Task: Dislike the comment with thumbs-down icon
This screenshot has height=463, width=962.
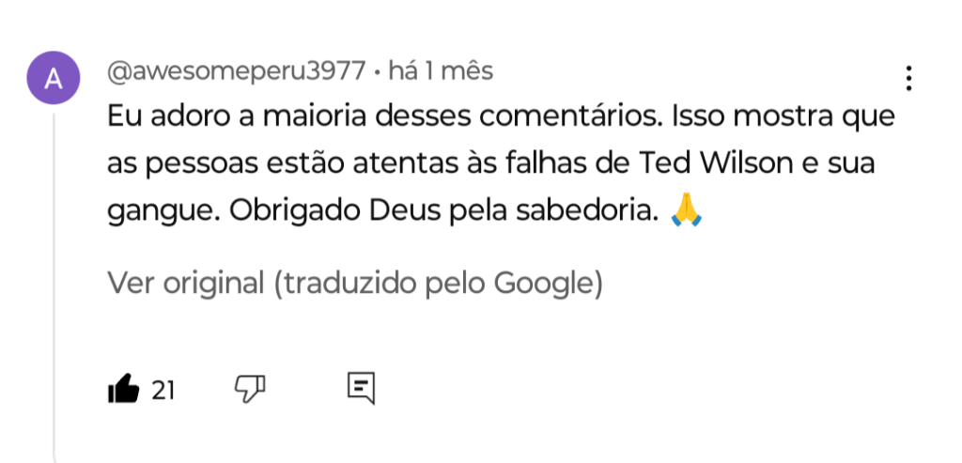Action: point(250,388)
